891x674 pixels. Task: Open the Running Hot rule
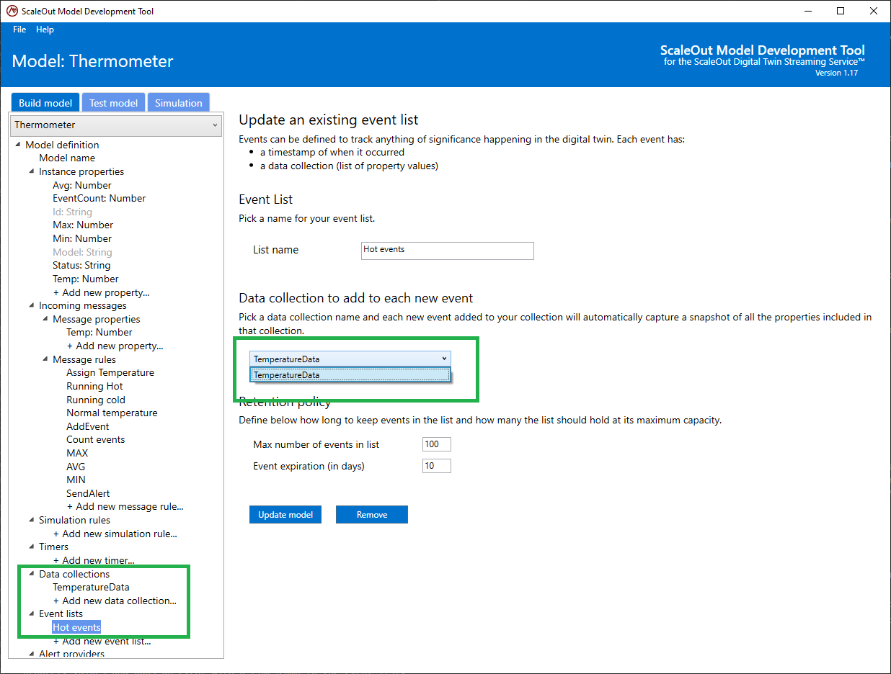[x=94, y=386]
